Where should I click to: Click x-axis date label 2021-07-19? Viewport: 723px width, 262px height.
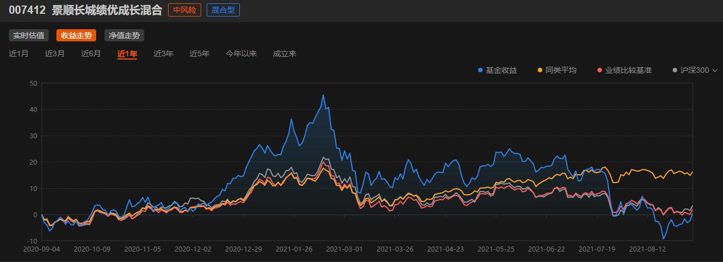pos(596,249)
